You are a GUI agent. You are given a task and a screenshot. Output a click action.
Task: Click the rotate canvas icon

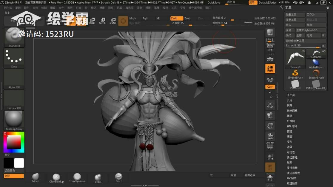[270, 136]
